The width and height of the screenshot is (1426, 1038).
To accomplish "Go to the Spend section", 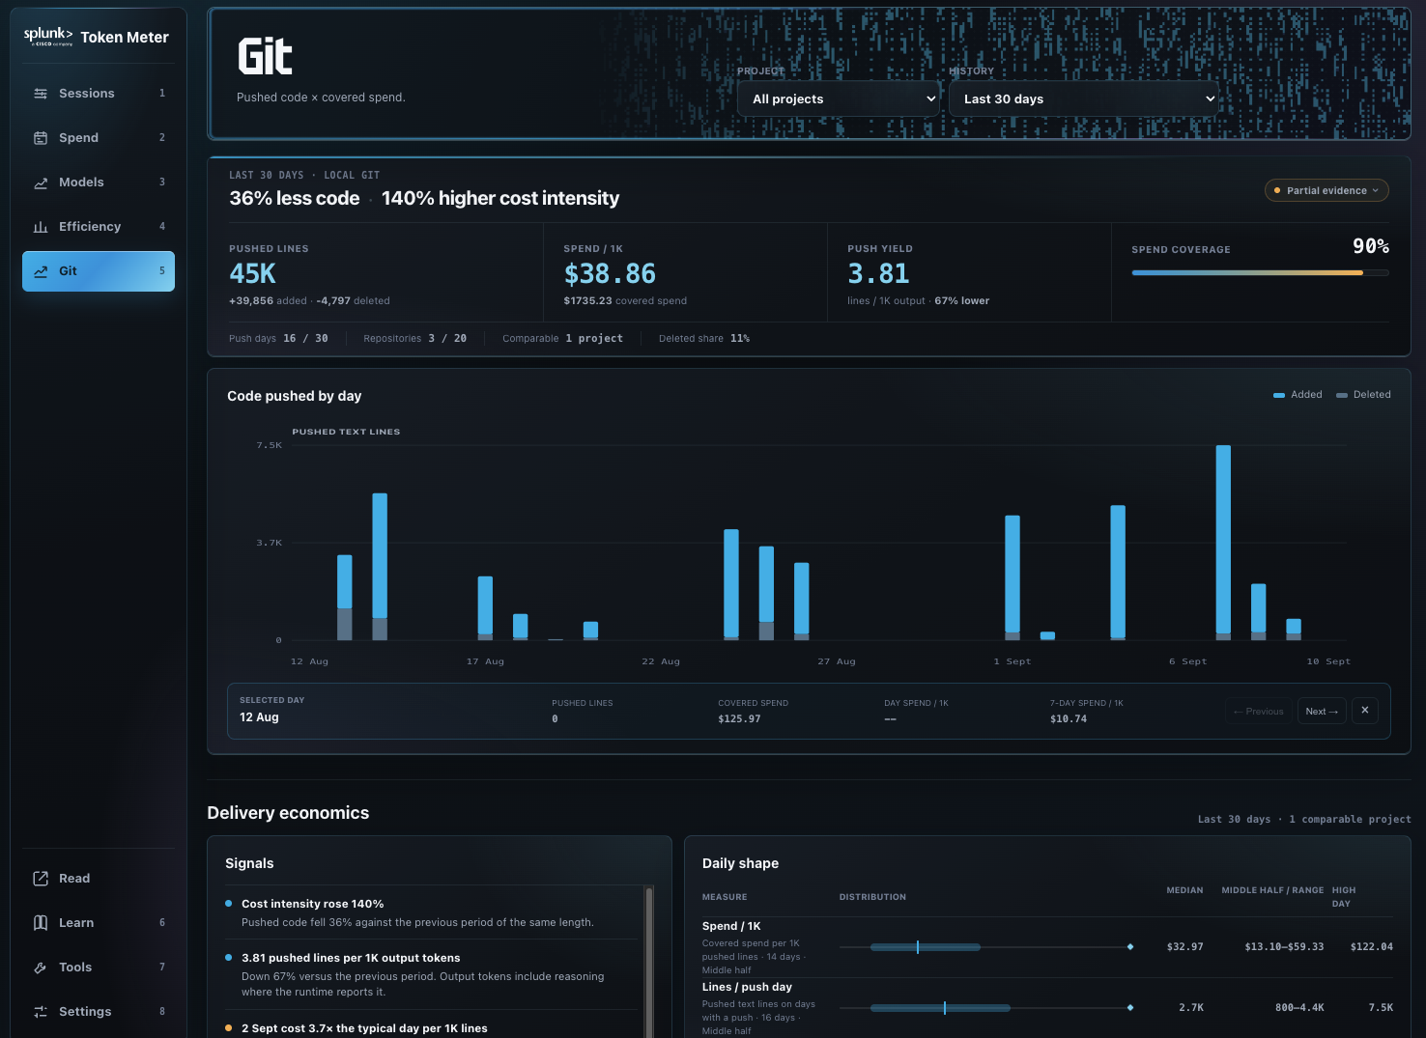I will point(99,138).
